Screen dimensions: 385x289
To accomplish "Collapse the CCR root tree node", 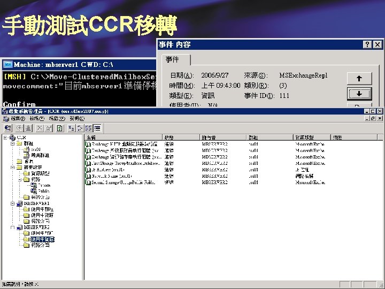I will 5,138.
